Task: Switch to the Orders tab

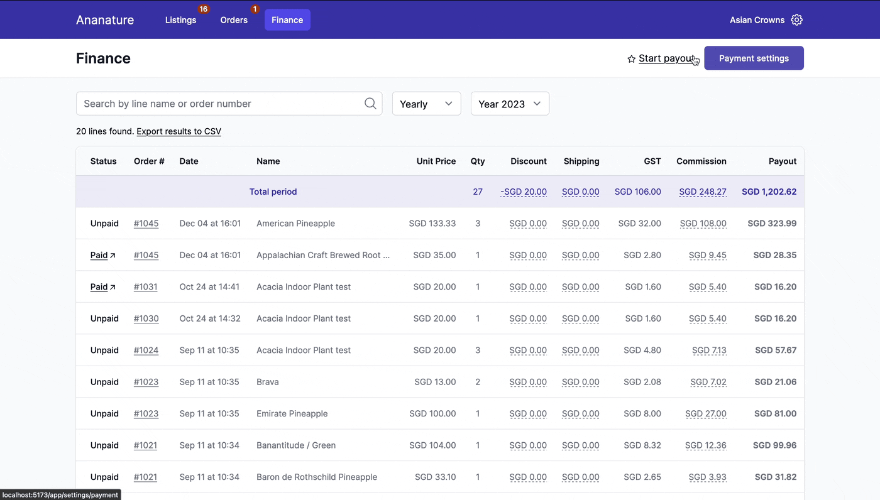Action: tap(234, 19)
